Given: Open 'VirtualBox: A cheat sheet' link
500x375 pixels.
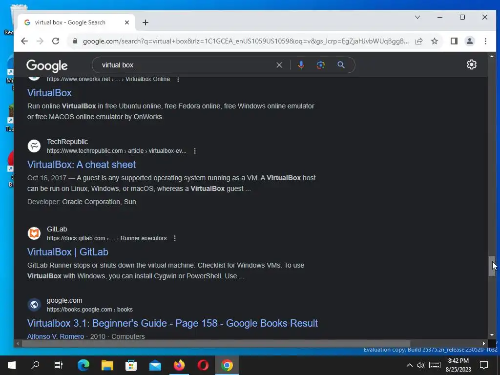Looking at the screenshot, I should (82, 165).
